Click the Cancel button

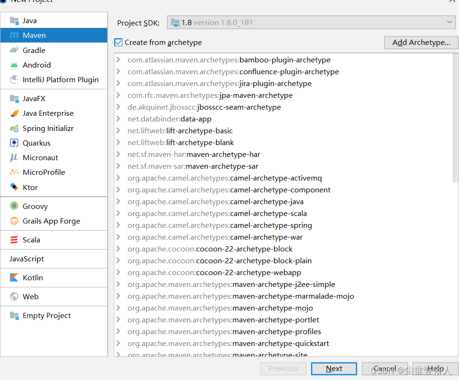(385, 369)
